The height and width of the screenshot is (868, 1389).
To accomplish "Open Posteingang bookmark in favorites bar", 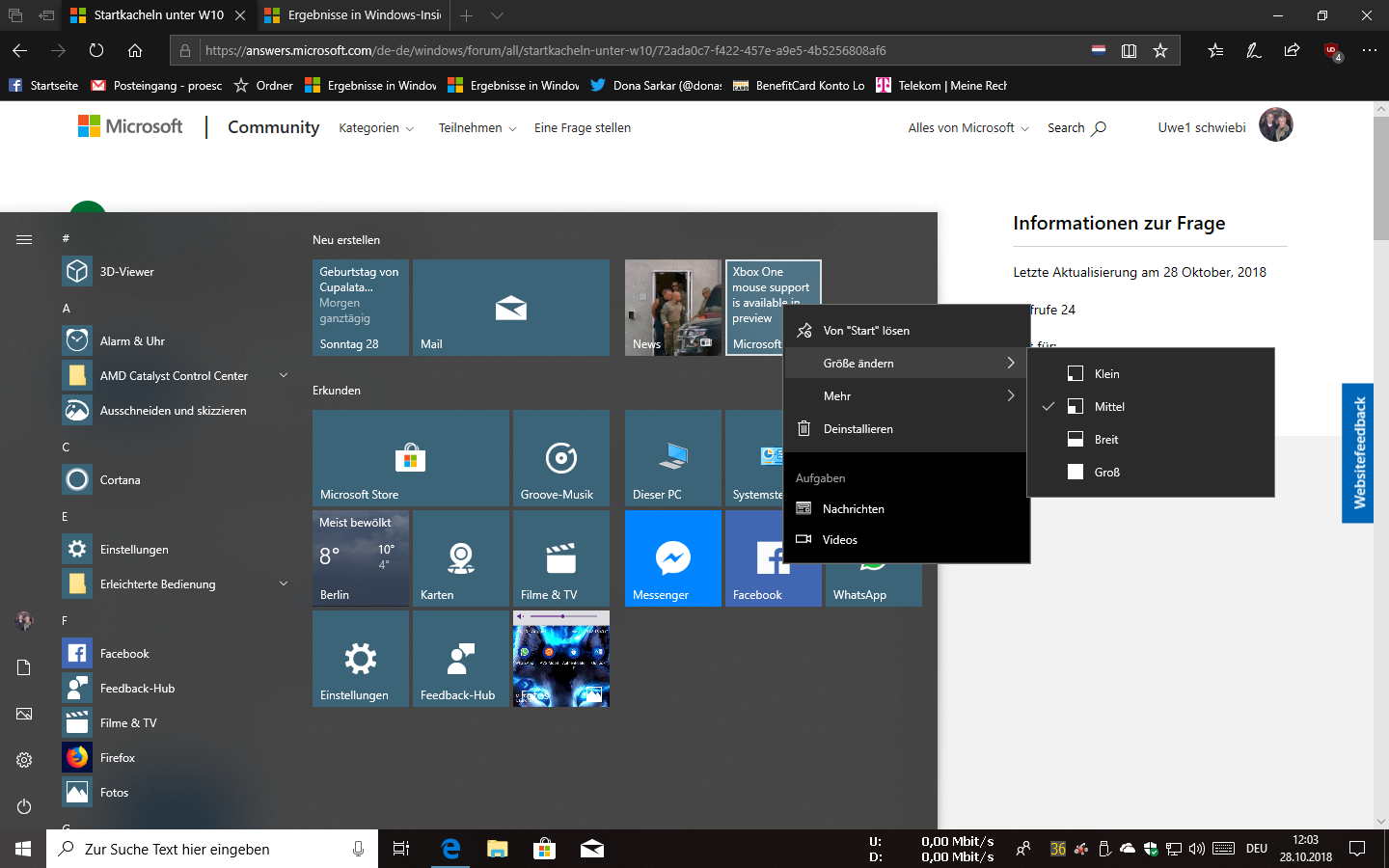I will click(x=156, y=86).
